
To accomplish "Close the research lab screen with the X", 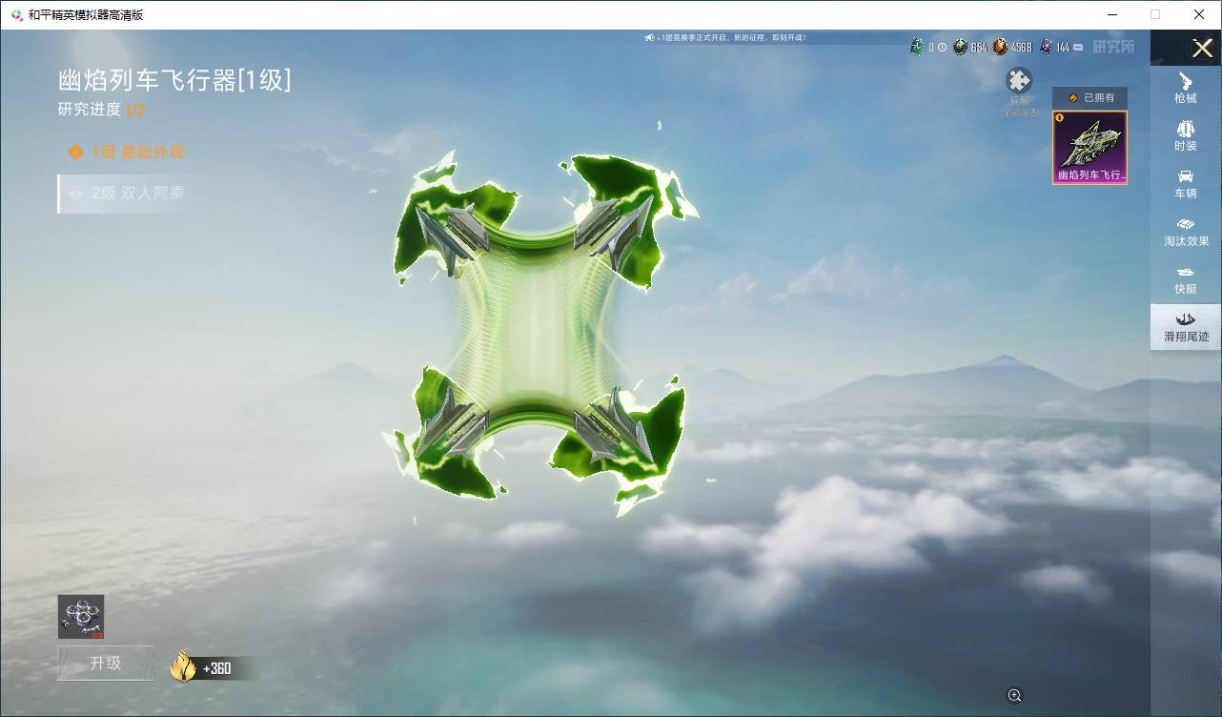I will click(1202, 48).
